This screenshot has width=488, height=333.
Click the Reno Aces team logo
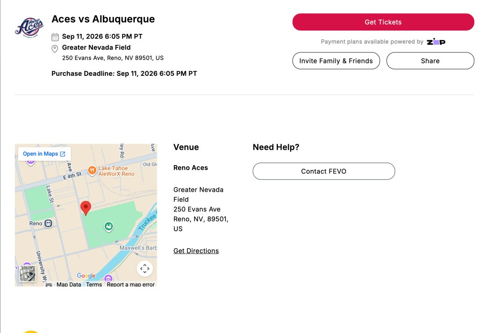(x=29, y=27)
